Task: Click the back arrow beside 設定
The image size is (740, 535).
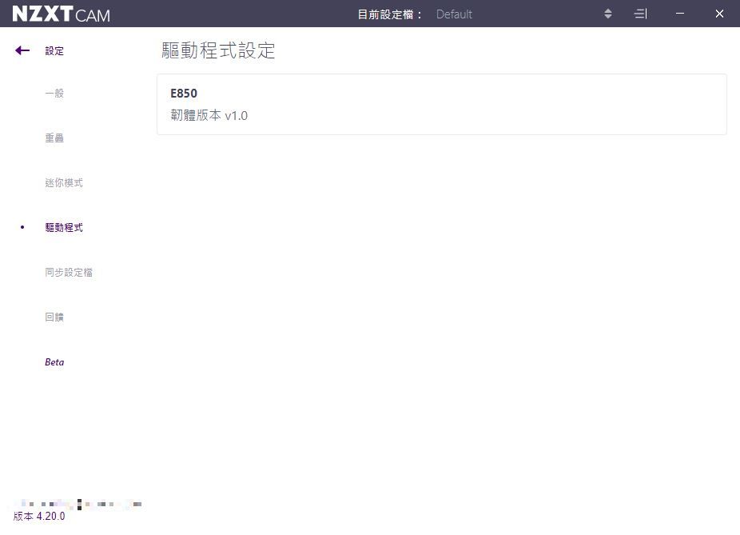Action: pyautogui.click(x=22, y=50)
